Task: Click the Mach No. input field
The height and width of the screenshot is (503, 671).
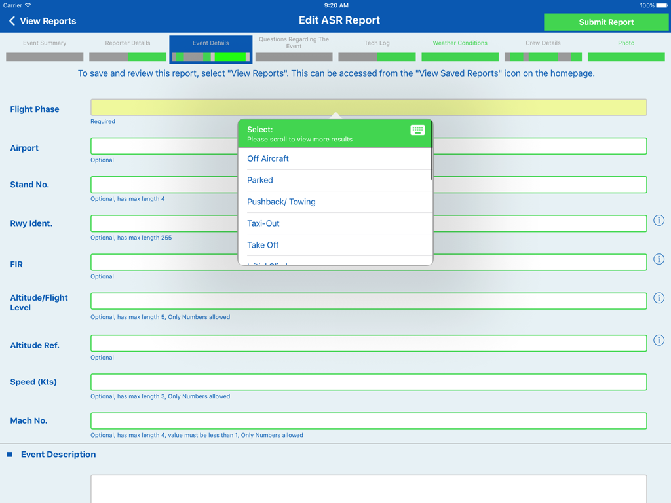Action: pyautogui.click(x=368, y=421)
